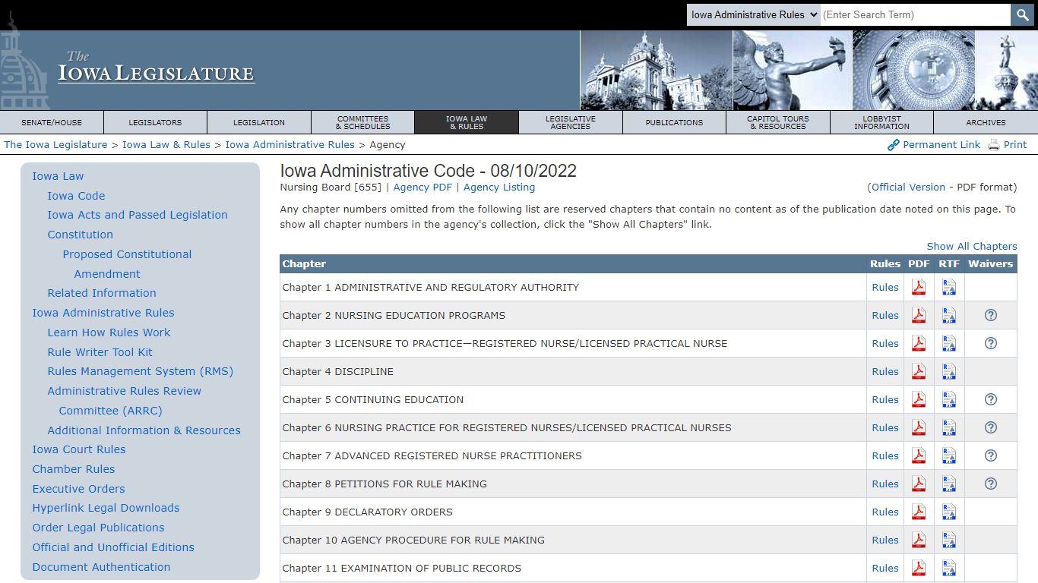Screen dimensions: 1038x583
Task: View waivers help icon for Chapter 6
Action: (990, 427)
